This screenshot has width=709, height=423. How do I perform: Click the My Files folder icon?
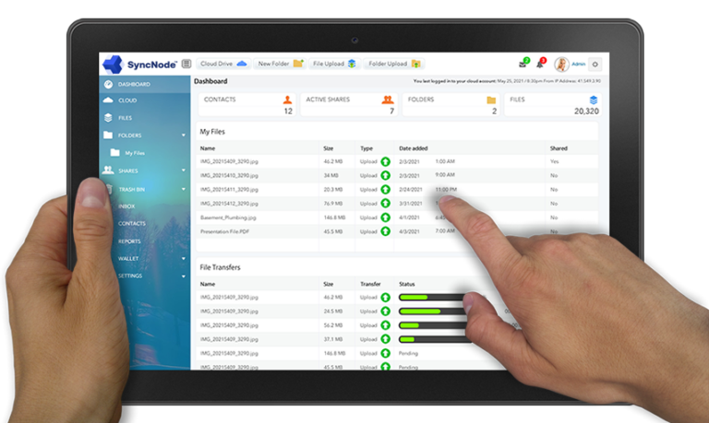tap(114, 153)
